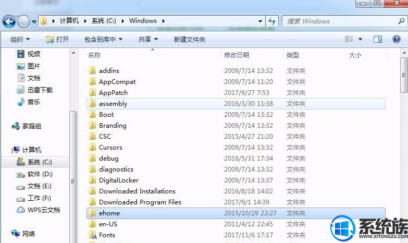Select the DigitalLocker folder icon
The image size is (408, 243).
click(92, 180)
